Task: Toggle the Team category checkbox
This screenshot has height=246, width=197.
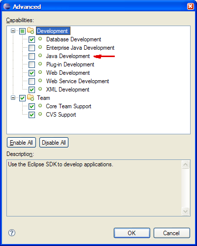Action: [22, 98]
